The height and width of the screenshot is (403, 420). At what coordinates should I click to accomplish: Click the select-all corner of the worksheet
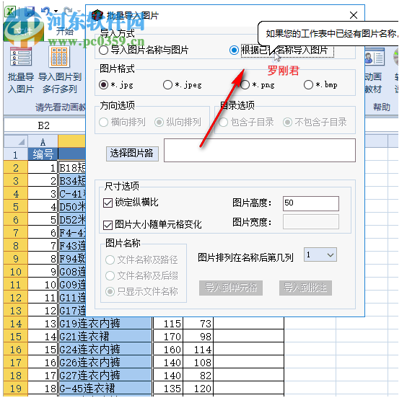tap(16, 141)
